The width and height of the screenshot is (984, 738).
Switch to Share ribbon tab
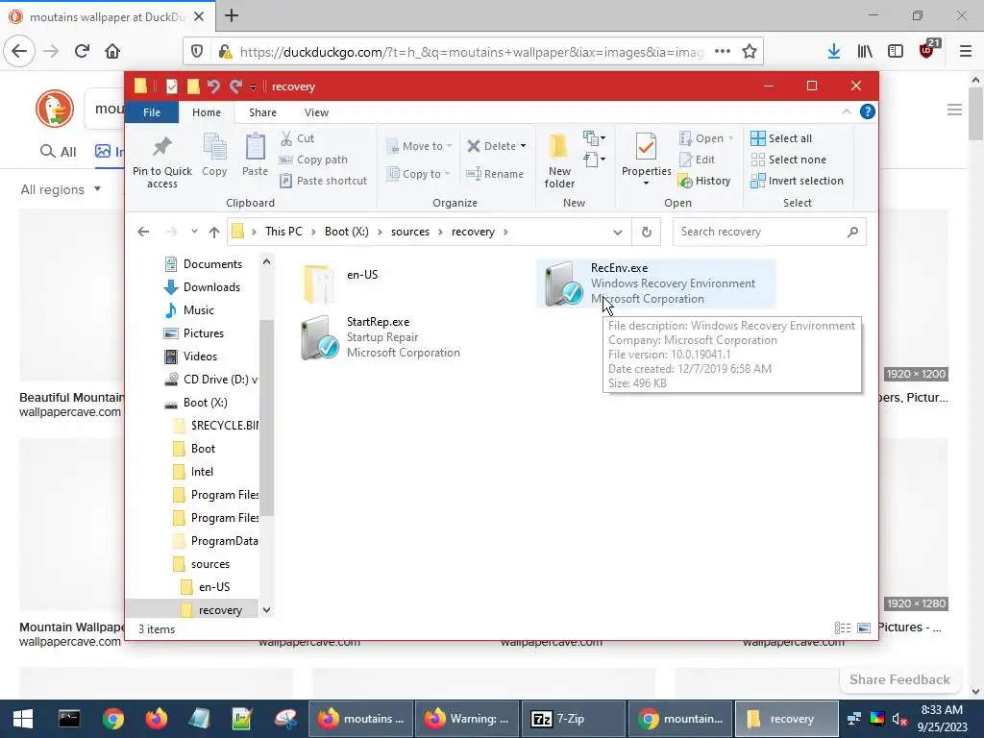[262, 112]
